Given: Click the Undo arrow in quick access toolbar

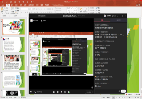Looking at the screenshot, I should (x=23, y=2).
